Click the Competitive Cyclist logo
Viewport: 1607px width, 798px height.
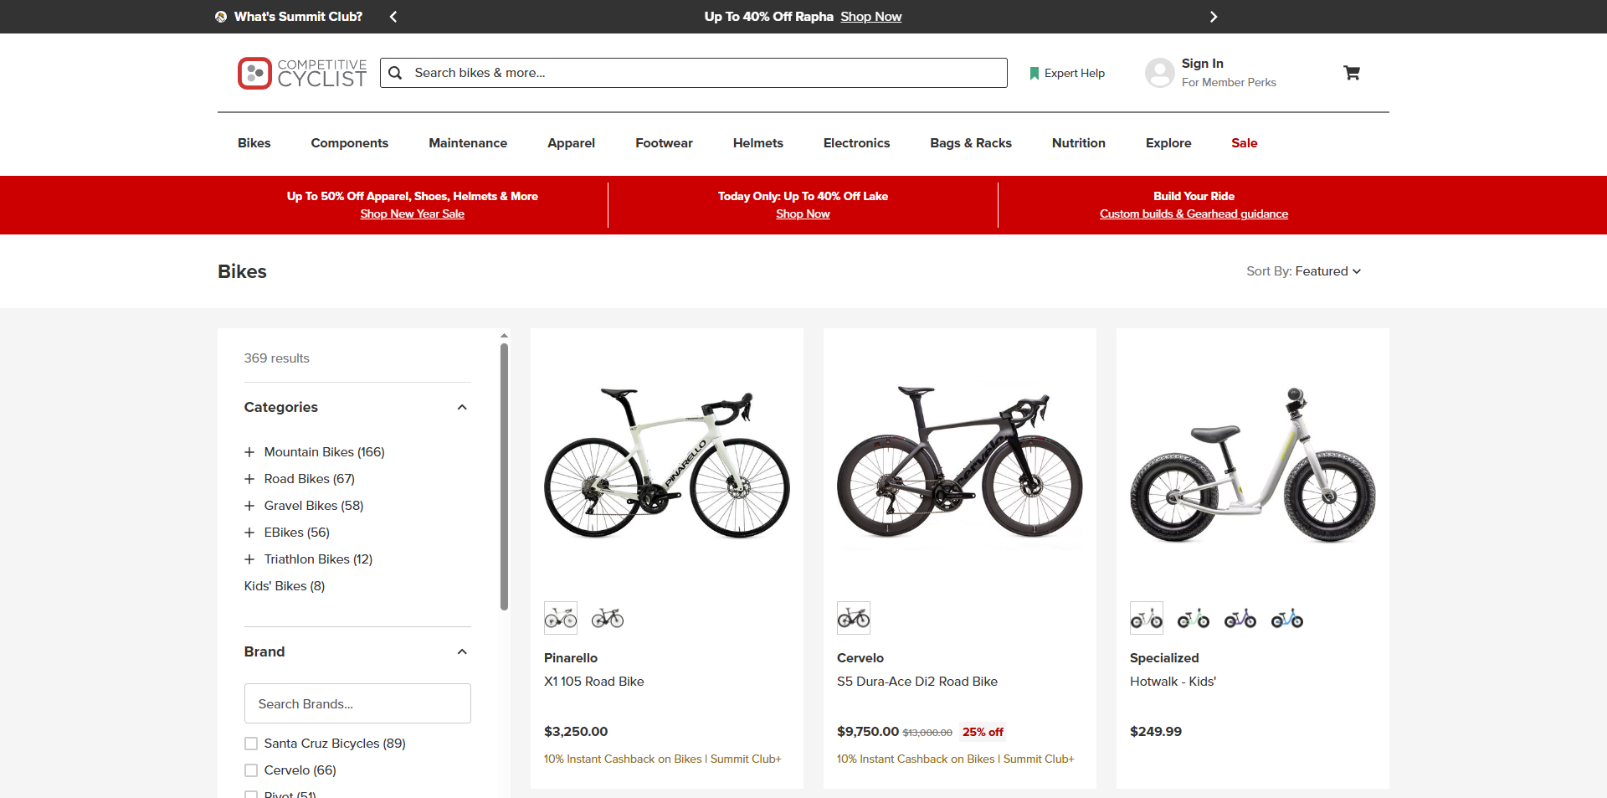tap(302, 73)
